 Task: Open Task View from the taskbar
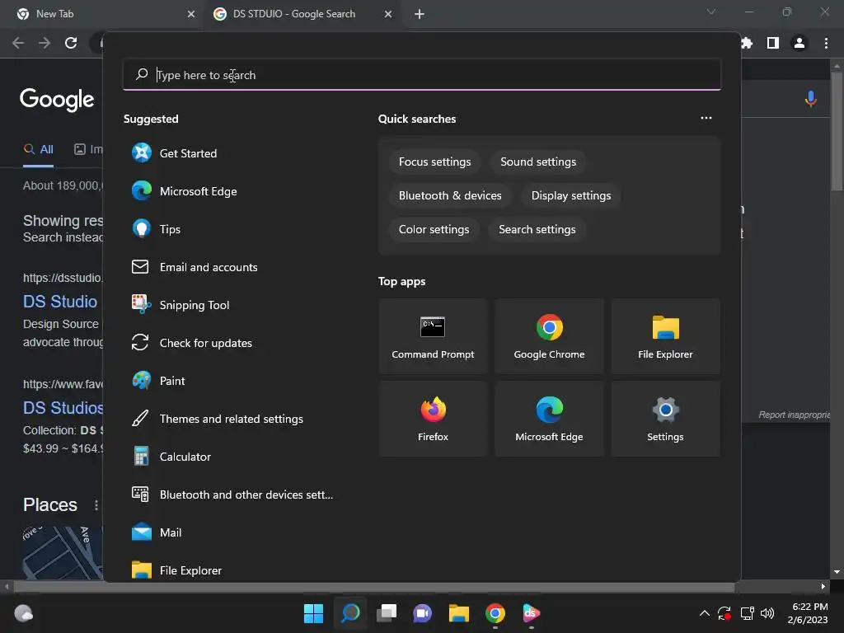click(387, 613)
